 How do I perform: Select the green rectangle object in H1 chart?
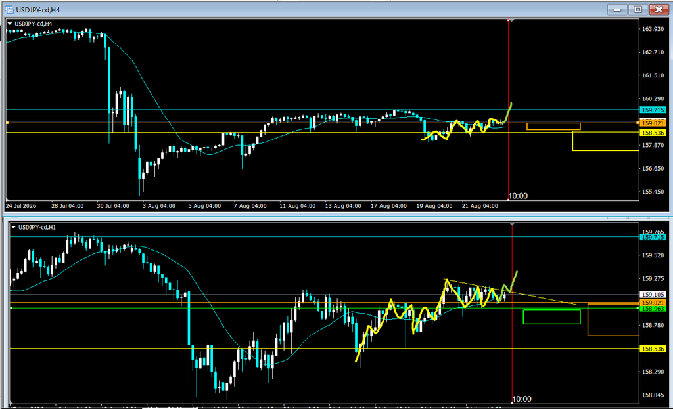pos(551,316)
